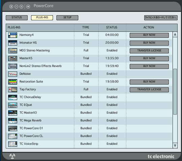The height and width of the screenshot is (161, 182).
Task: Click the Intonator HS plug-in icon
Action: pos(12,43)
